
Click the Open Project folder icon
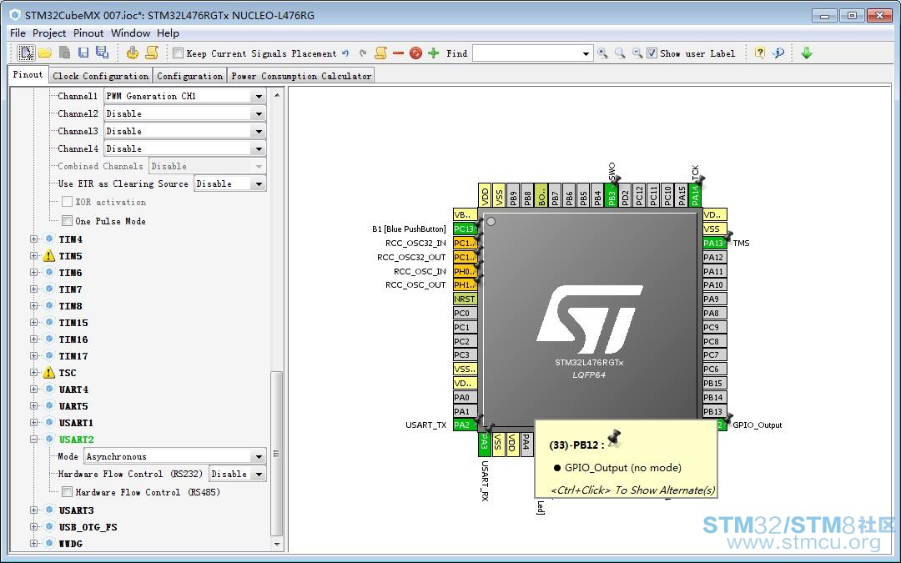coord(45,53)
